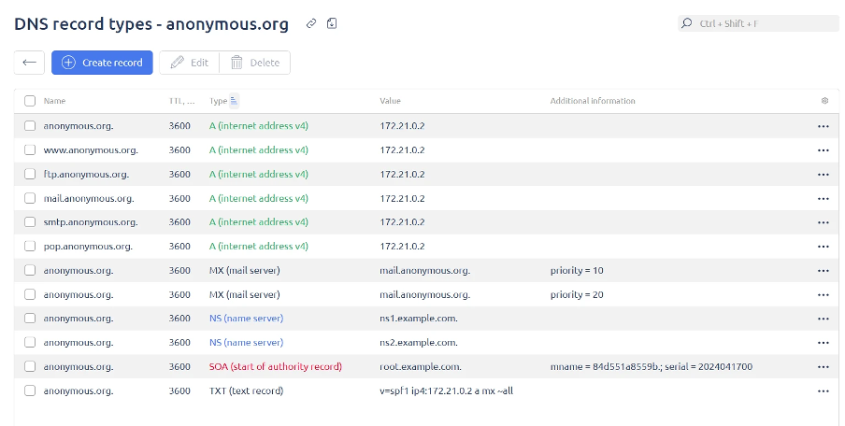This screenshot has height=426, width=845.
Task: Open table column settings gear
Action: [824, 101]
